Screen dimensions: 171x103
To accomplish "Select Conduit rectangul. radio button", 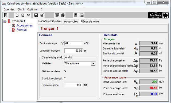I will (x=65, y=78).
